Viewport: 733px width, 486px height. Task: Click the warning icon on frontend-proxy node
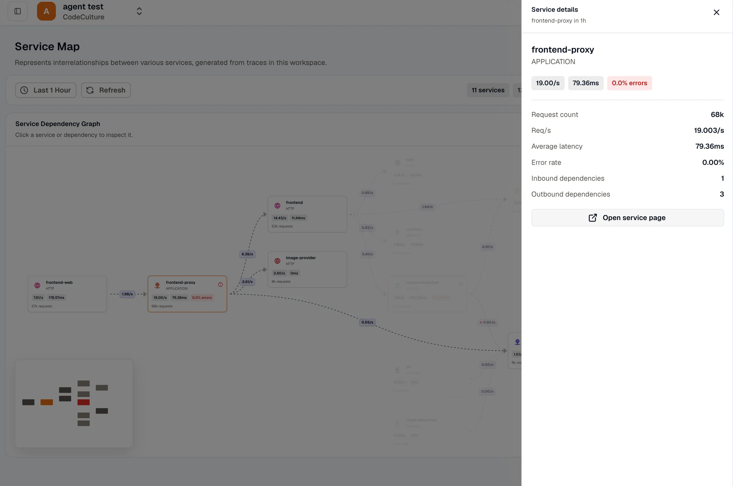(220, 284)
